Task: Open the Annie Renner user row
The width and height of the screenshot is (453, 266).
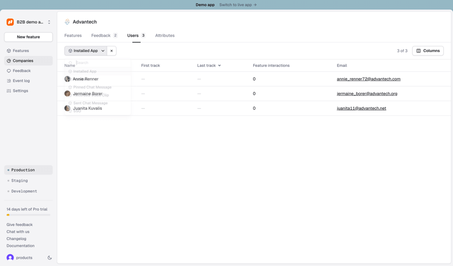Action: point(255,79)
